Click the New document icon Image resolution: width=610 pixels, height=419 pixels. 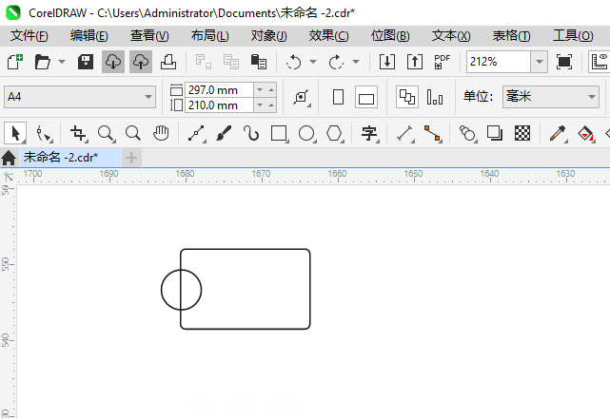pos(15,62)
